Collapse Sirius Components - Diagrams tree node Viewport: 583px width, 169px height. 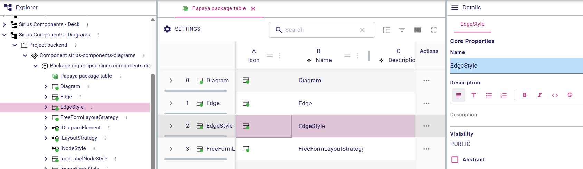point(4,35)
